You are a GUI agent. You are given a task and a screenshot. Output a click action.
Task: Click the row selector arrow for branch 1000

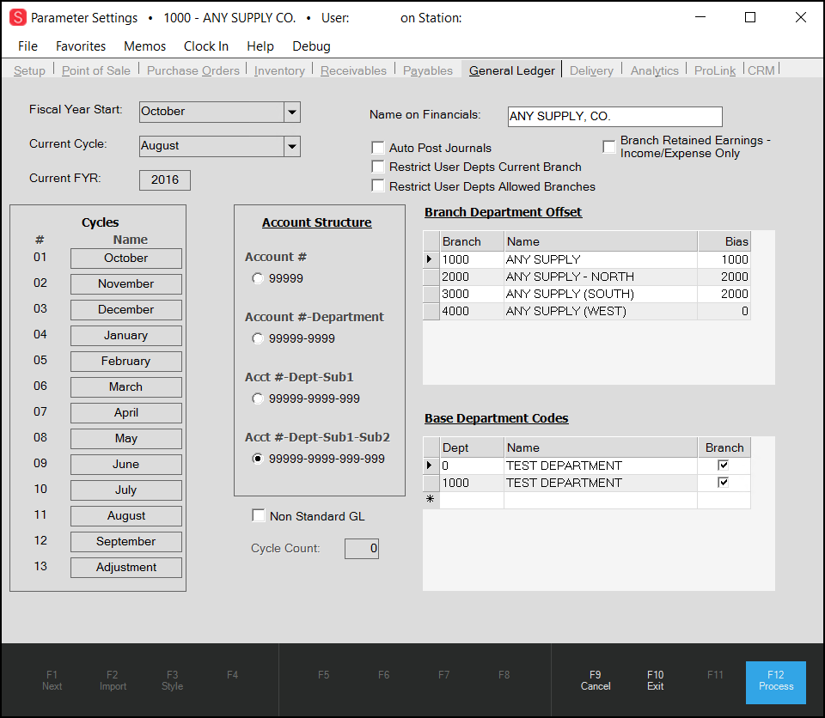coord(431,259)
